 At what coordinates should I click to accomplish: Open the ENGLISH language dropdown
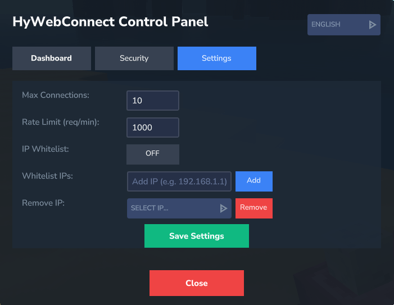pos(343,25)
